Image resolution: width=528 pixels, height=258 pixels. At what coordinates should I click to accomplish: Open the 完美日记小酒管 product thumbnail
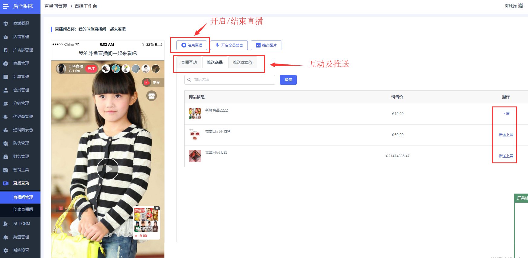(x=195, y=135)
